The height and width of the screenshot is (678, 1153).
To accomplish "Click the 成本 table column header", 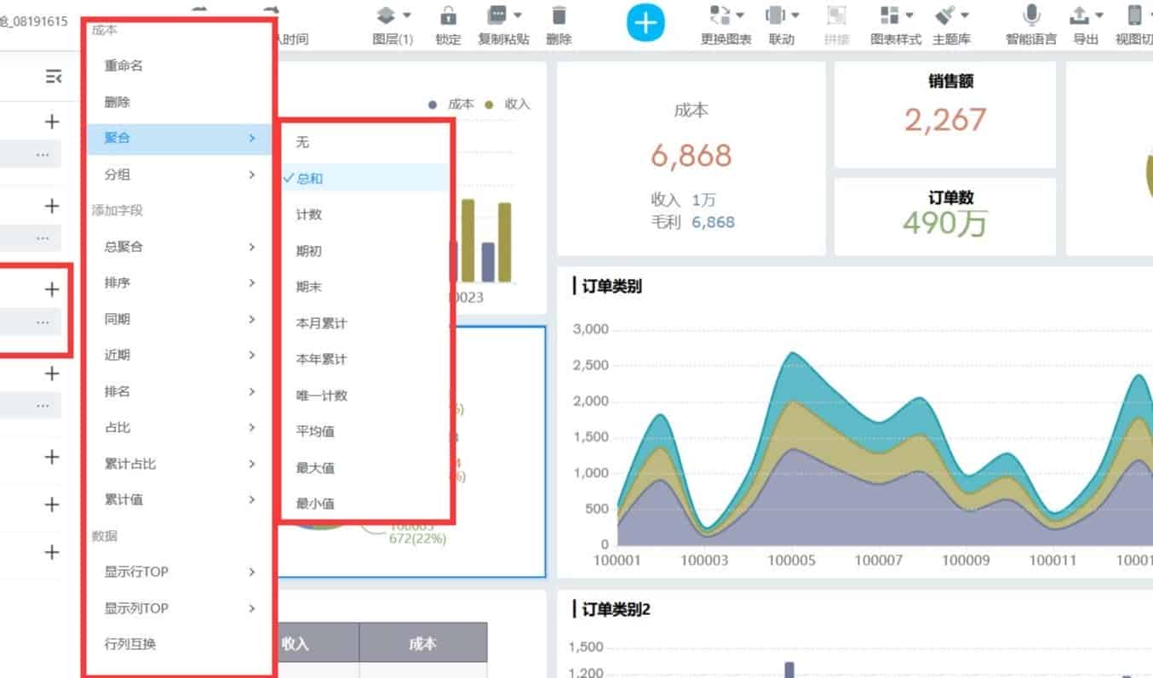I will coord(423,643).
